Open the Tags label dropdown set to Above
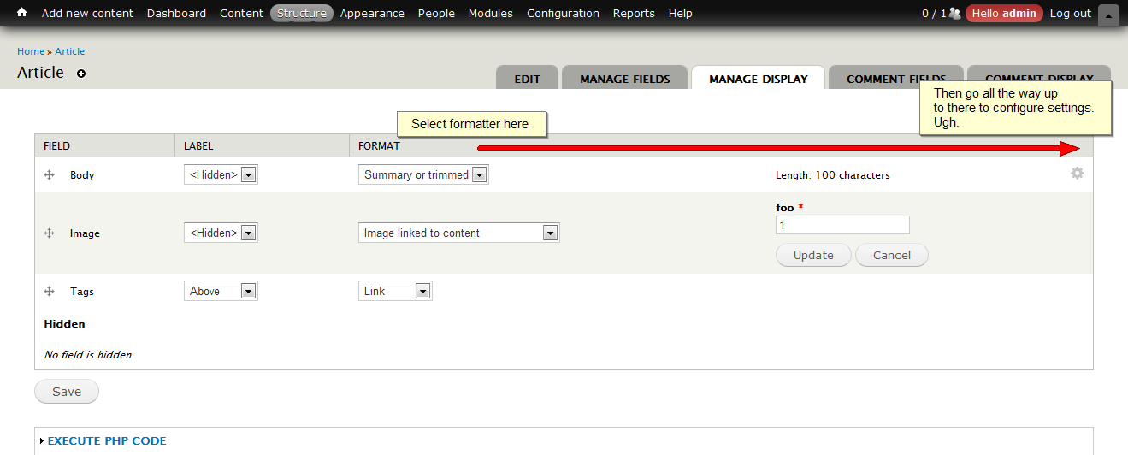Screen dimensions: 1128x455 point(221,291)
